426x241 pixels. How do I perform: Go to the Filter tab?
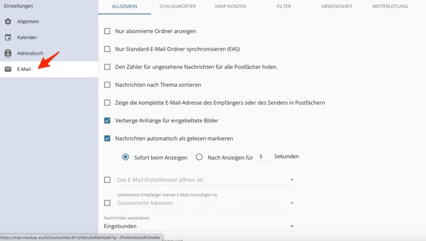tap(284, 7)
